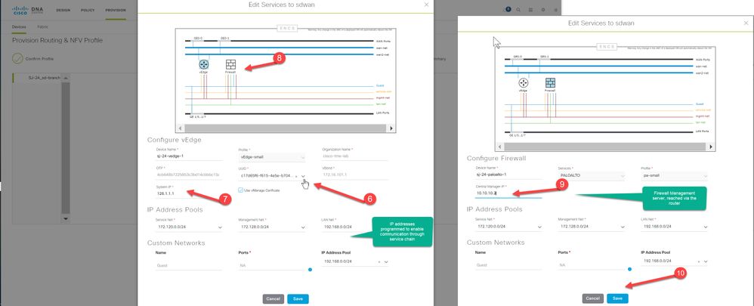The image size is (754, 306).
Task: Click the blue add-port dot in vEdge dialog
Action: point(310,270)
